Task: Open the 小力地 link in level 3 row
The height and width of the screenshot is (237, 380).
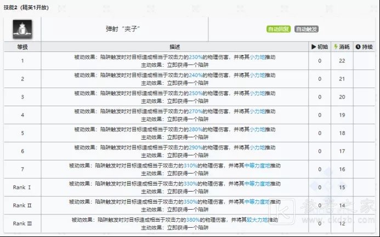Action: (256, 93)
